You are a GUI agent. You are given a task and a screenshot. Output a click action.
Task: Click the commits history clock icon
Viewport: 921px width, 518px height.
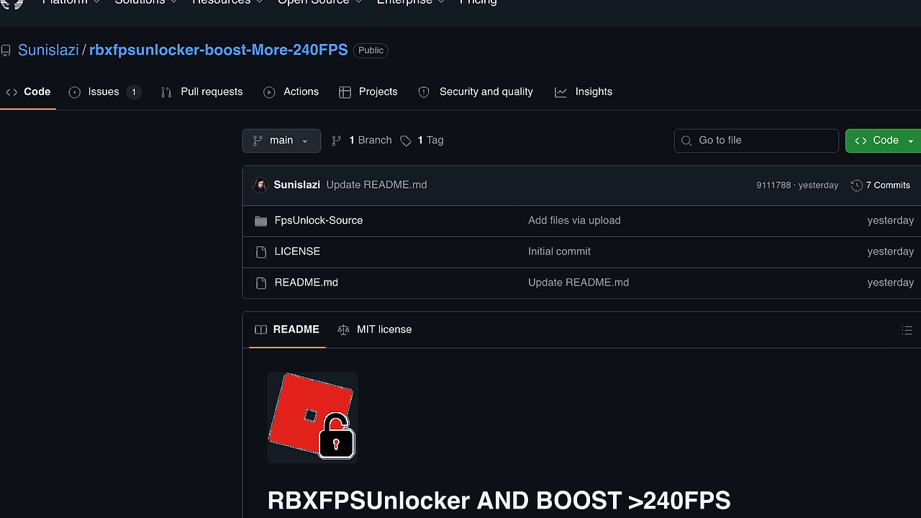856,186
